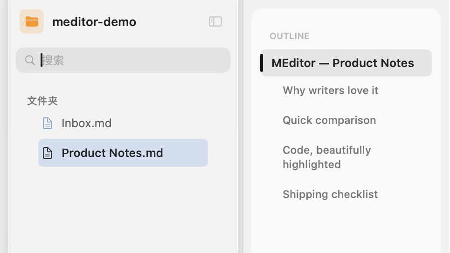Jump to Why writers love it section
This screenshot has height=253, width=450.
330,90
